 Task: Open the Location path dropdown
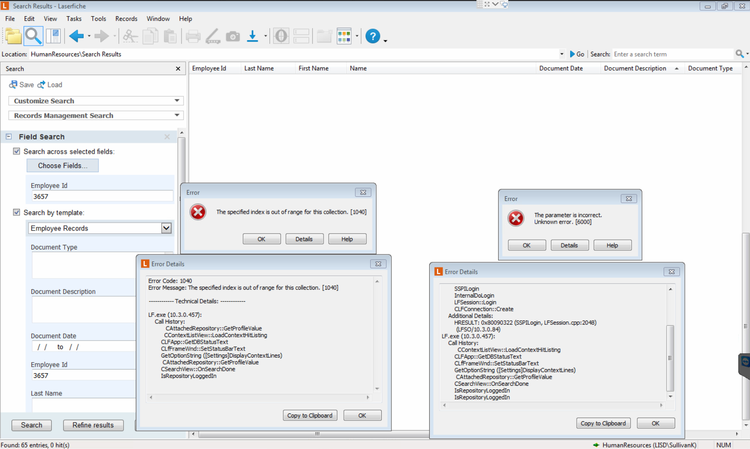(x=562, y=54)
